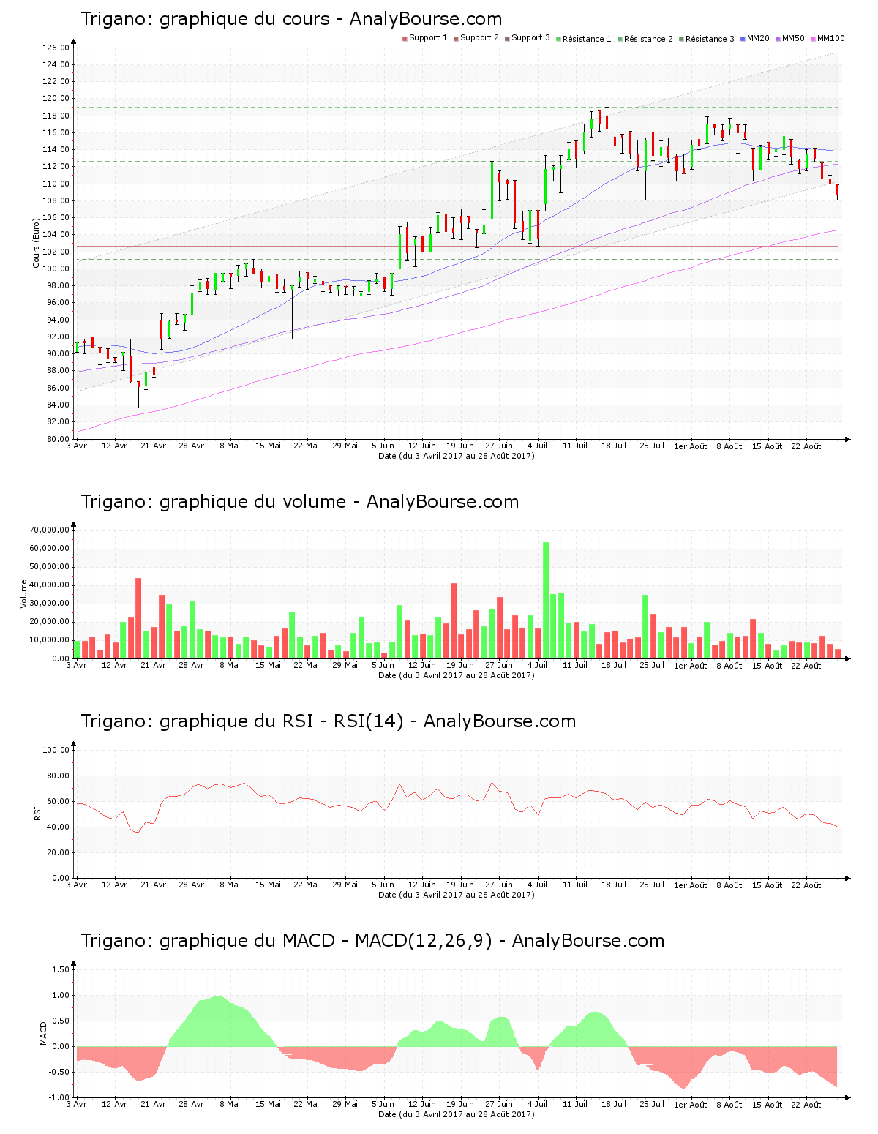Click the 'graphique du RSI - RSI(14)' title
Viewport: 878px width, 1134px height.
pyautogui.click(x=282, y=721)
